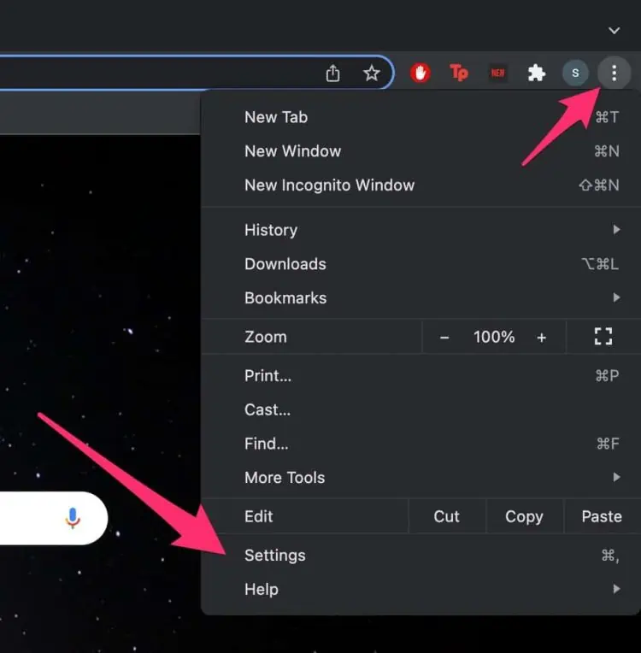Bookmark this page with the star icon
The image size is (641, 653).
coord(371,74)
